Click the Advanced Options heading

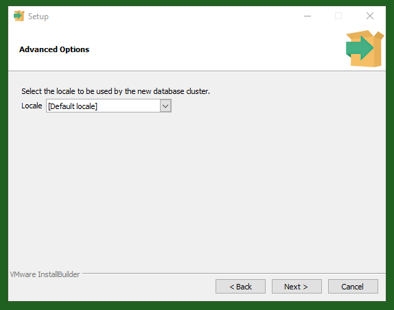tap(54, 49)
